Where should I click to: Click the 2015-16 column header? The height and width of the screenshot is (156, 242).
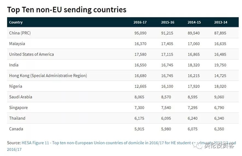click(168, 22)
